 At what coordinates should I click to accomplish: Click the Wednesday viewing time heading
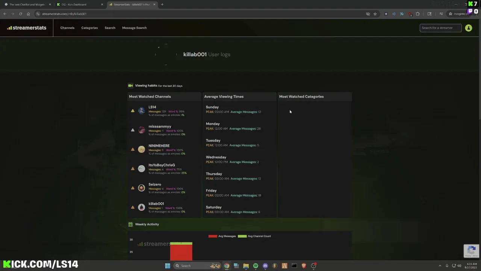[216, 157]
